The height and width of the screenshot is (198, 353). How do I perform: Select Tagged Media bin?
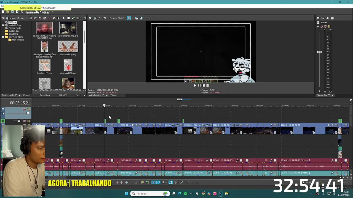(x=15, y=28)
